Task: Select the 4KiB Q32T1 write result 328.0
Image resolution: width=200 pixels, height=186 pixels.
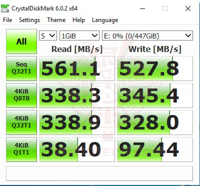Action: click(x=155, y=122)
